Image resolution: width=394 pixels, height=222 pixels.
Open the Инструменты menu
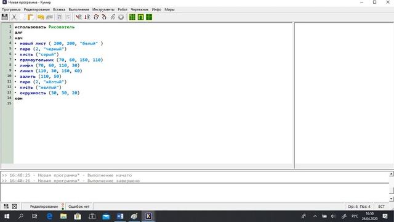[x=103, y=9]
